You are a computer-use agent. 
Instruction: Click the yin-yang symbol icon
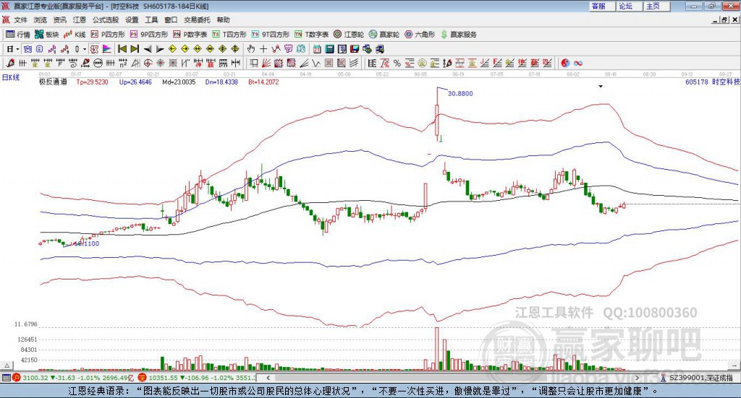[565, 63]
